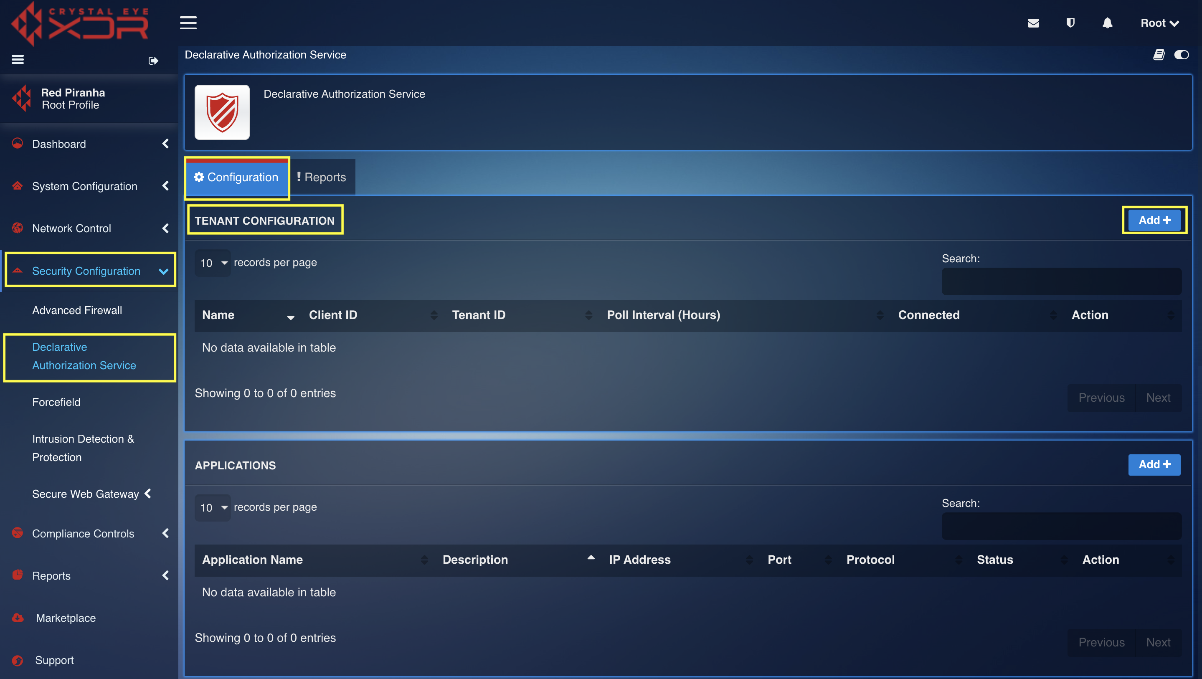Screen dimensions: 1202x679
Task: Add a new application
Action: 1154,465
